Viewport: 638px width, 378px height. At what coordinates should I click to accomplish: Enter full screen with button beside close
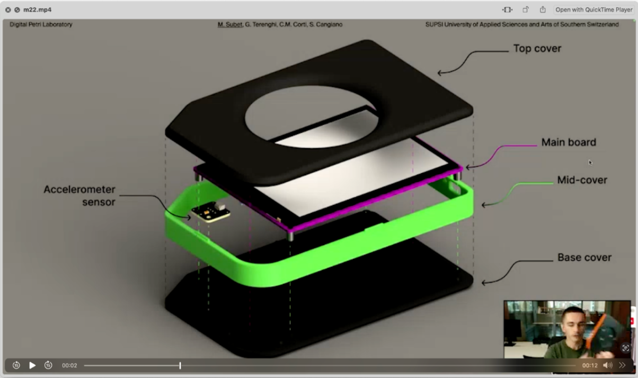(17, 10)
